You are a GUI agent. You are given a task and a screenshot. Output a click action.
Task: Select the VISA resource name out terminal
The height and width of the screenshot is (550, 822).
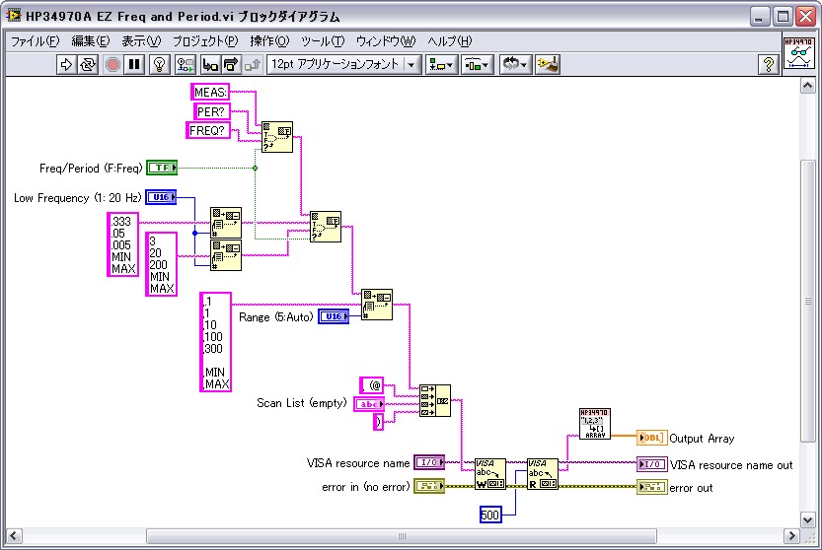tap(652, 464)
